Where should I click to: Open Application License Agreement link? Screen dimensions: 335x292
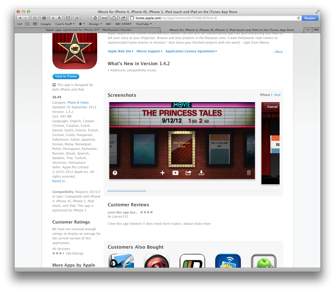point(191,51)
